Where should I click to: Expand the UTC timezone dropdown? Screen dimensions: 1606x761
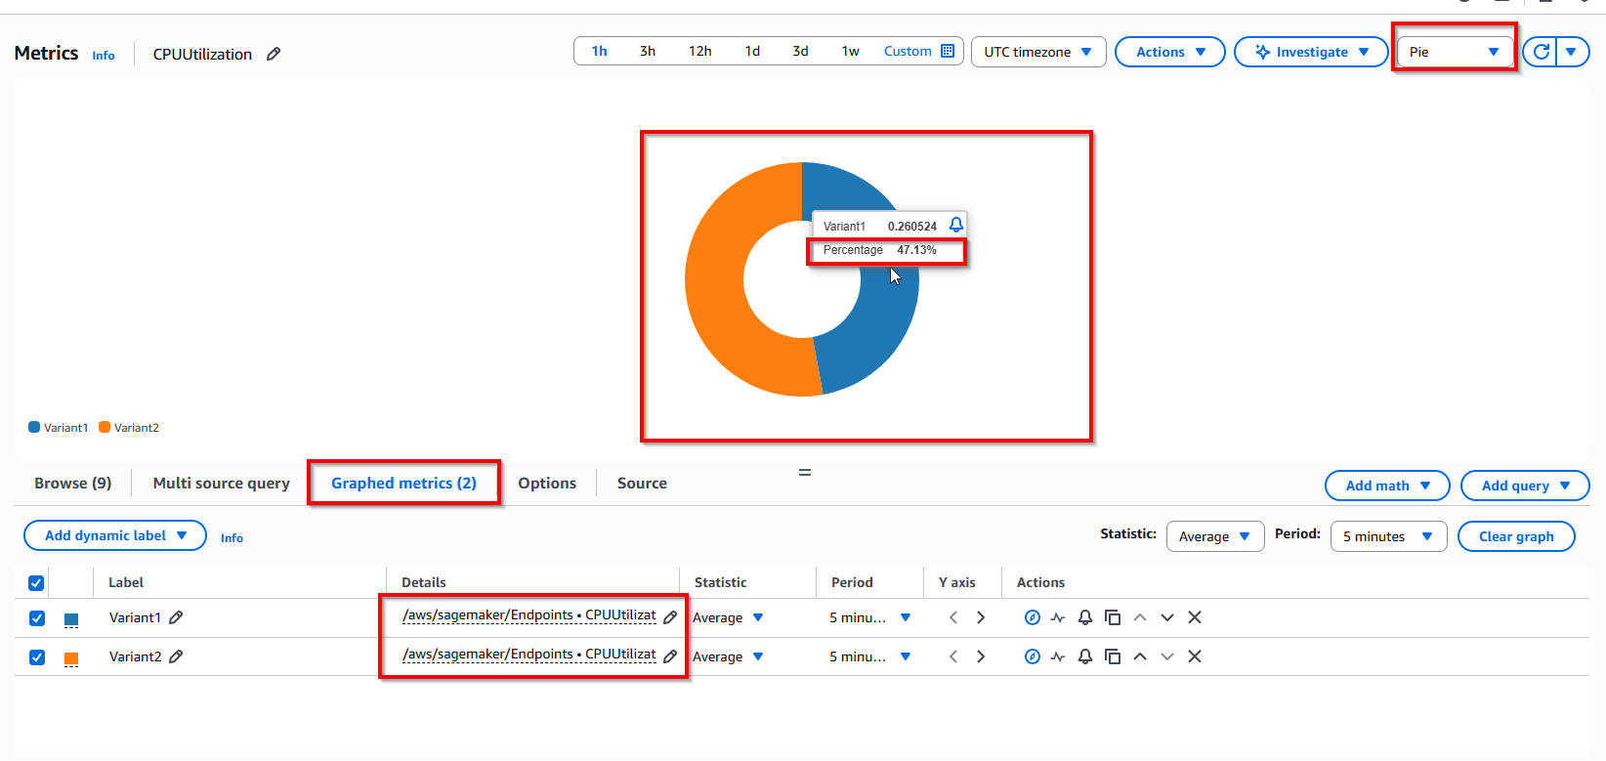click(1037, 52)
